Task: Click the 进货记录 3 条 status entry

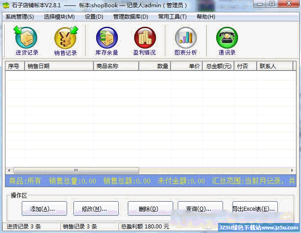Action: [x=24, y=227]
